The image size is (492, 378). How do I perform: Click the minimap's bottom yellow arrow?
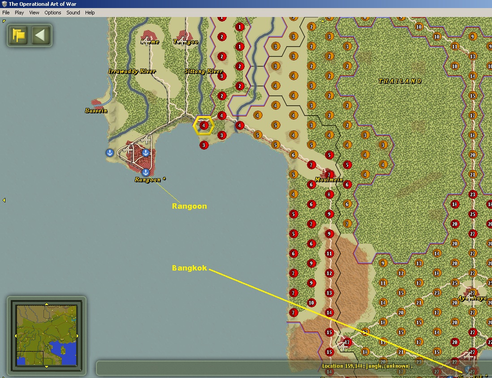(47, 366)
